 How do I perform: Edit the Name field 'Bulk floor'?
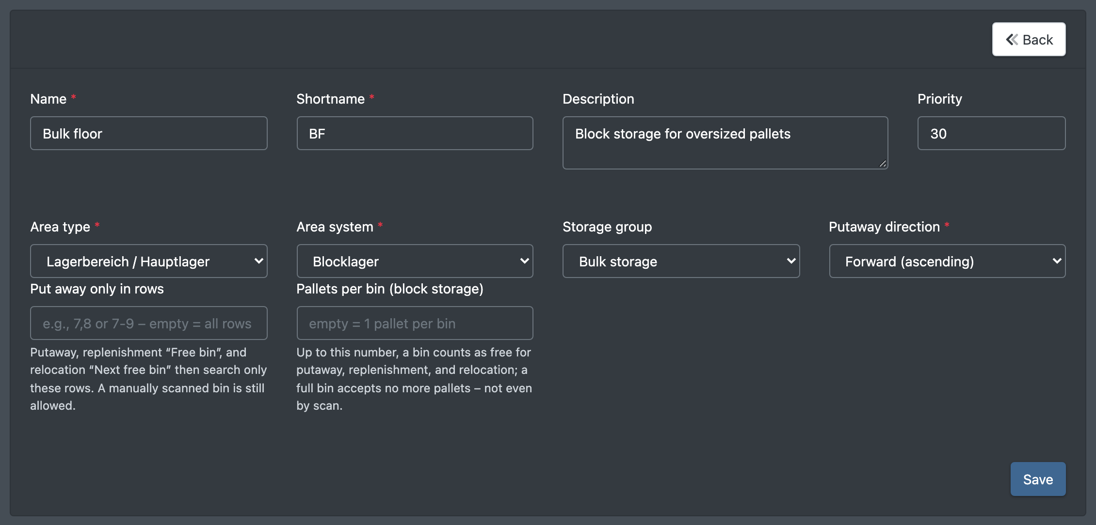point(148,133)
